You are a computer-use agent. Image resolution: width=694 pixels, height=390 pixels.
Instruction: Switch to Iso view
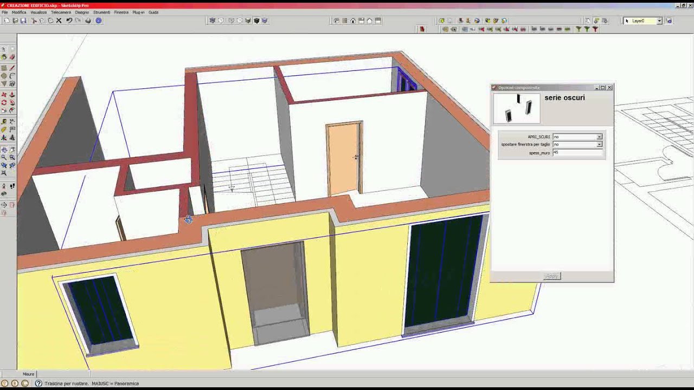[335, 21]
